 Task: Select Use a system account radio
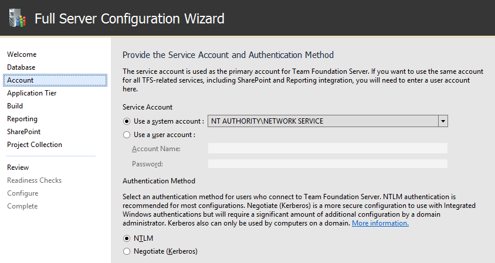pos(127,121)
